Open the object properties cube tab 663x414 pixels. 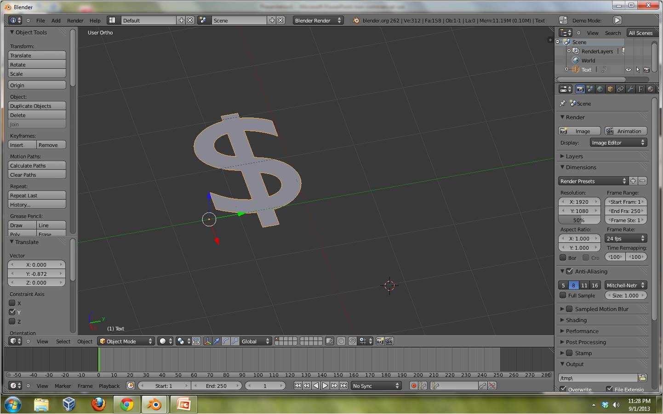click(x=610, y=89)
